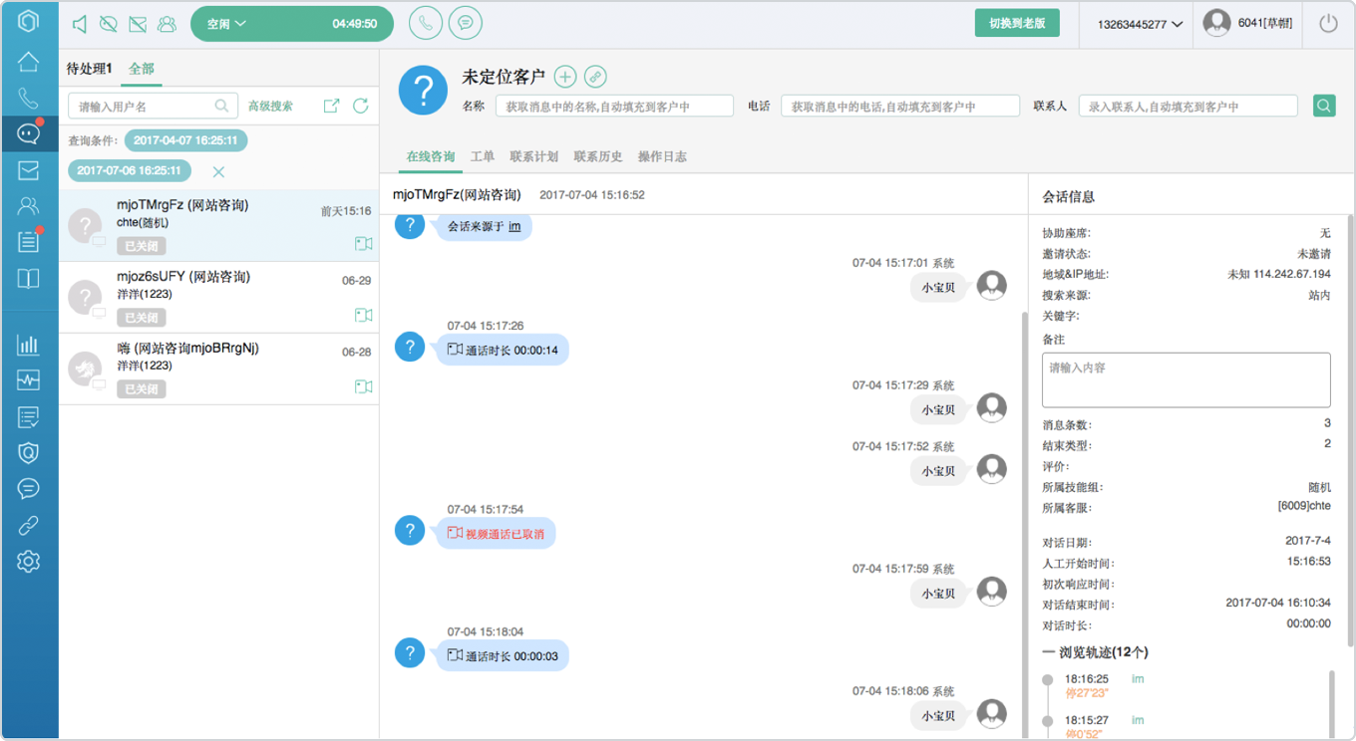Viewport: 1356px width, 741px height.
Task: Open the settings gear in the sidebar
Action: coord(28,562)
